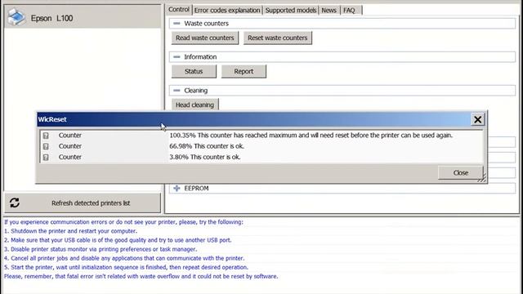Image resolution: width=523 pixels, height=294 pixels.
Task: Click the 3.80% counter row icon
Action: coord(46,157)
